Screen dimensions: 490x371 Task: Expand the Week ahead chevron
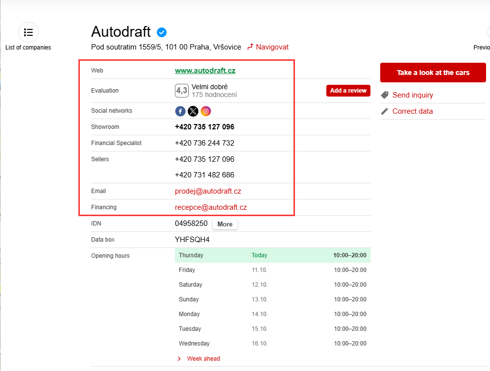pos(179,359)
